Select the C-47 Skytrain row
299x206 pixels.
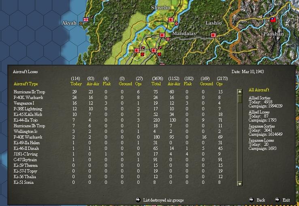[118, 160]
